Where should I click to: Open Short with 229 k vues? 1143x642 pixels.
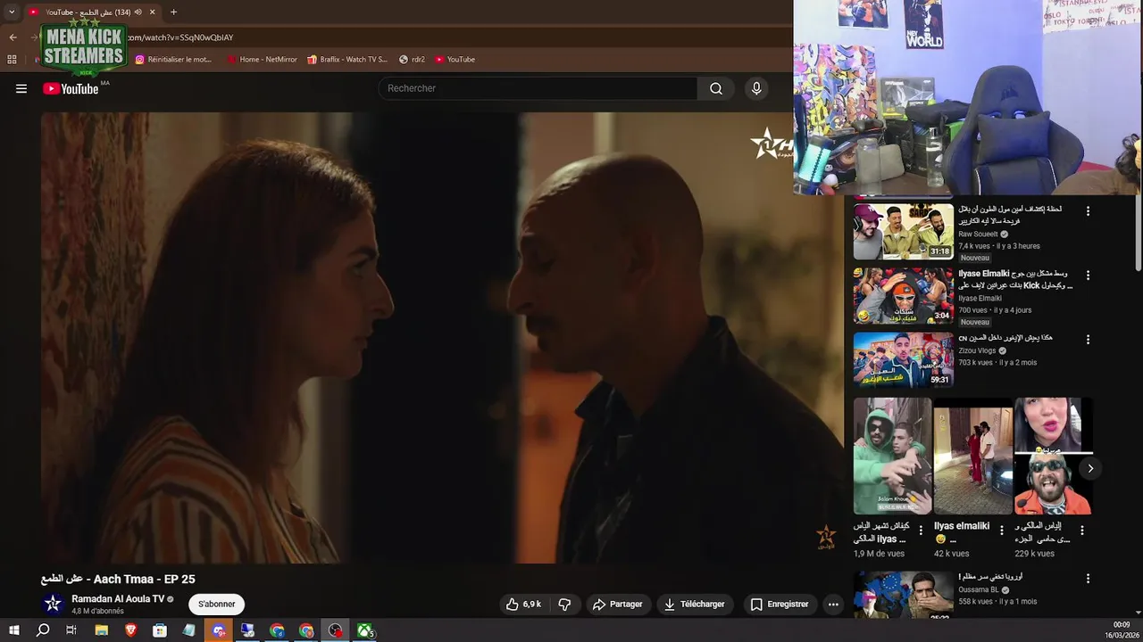1053,456
